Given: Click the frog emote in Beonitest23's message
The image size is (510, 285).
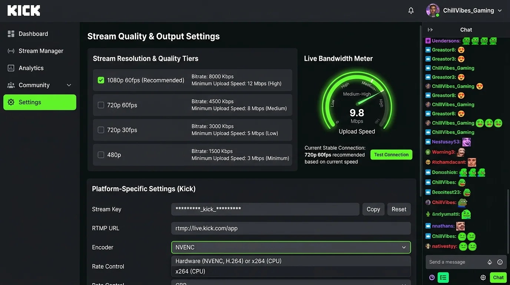Looking at the screenshot, I should [x=467, y=192].
